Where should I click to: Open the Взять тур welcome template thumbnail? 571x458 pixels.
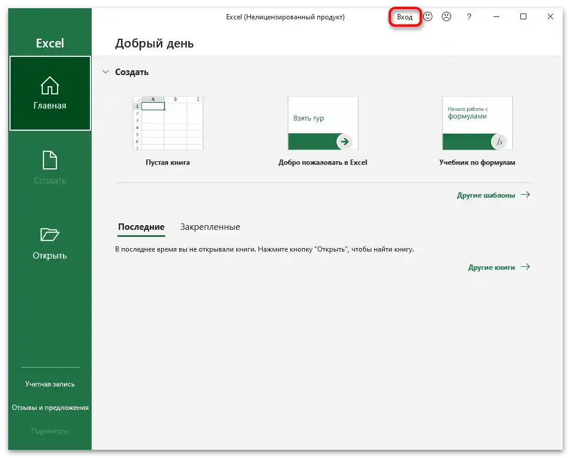(x=323, y=123)
